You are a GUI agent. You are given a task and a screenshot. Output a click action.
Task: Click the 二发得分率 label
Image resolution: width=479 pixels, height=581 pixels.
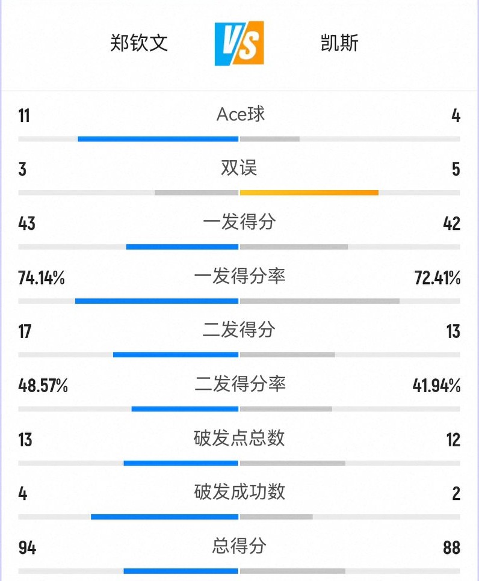tap(239, 384)
